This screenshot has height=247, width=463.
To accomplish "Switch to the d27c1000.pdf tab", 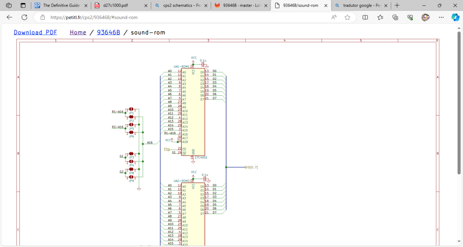I will click(x=120, y=6).
